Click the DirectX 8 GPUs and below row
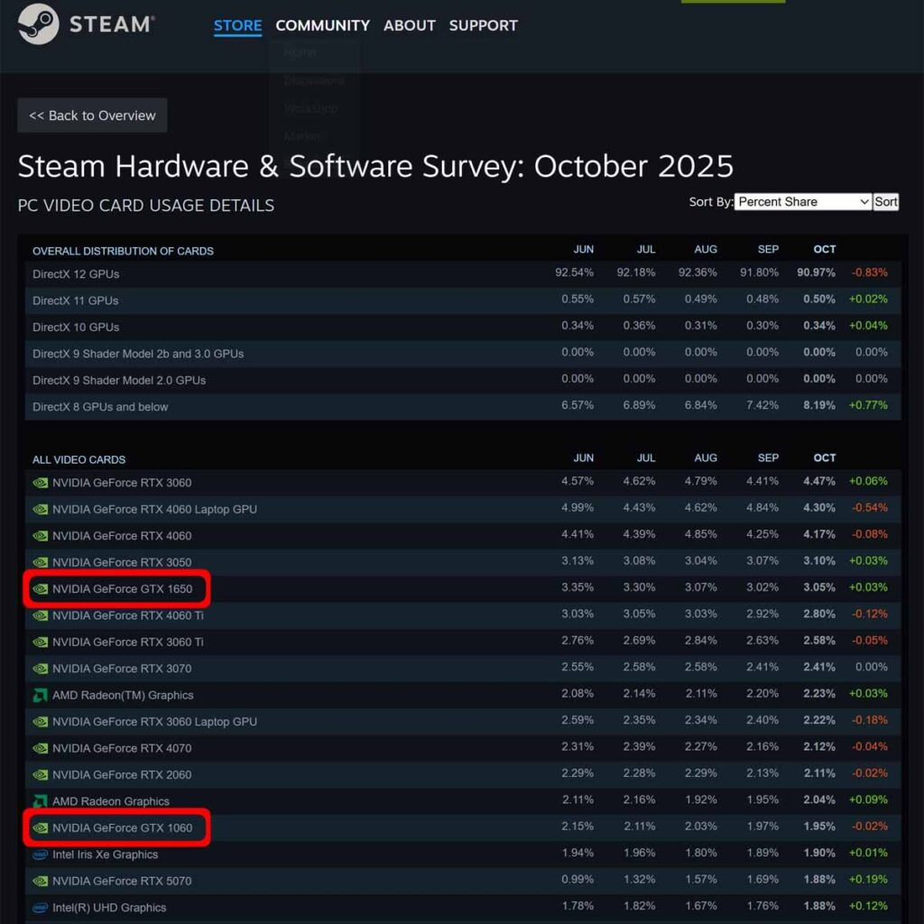Viewport: 924px width, 924px height. point(100,407)
